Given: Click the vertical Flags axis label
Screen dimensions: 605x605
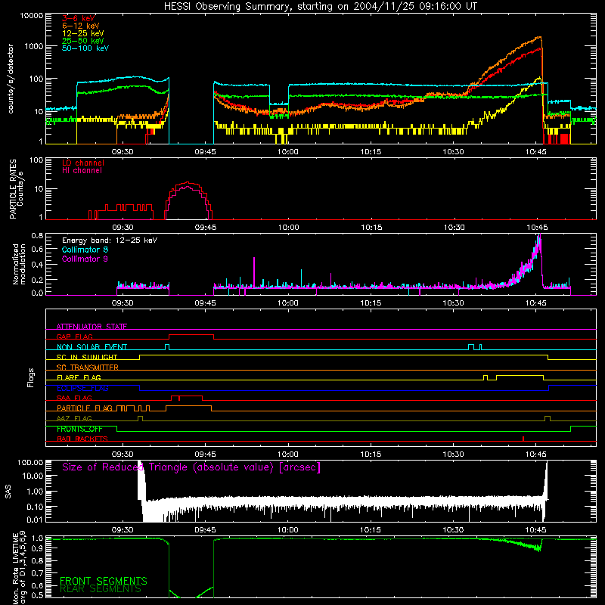Looking at the screenshot, I should coord(31,377).
